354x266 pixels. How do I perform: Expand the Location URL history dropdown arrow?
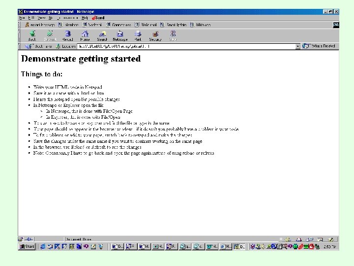(x=298, y=46)
